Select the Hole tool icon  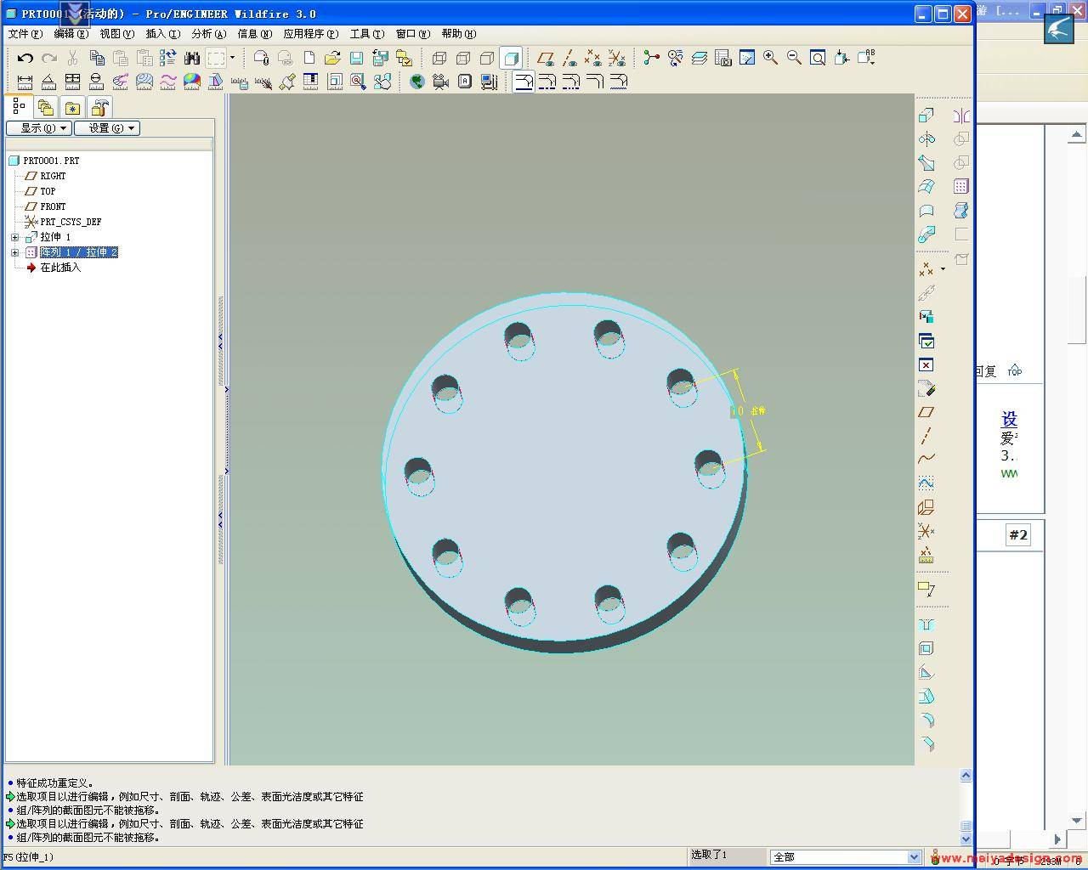point(926,625)
